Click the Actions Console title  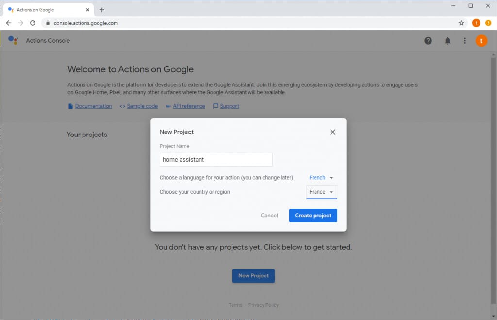(x=48, y=41)
